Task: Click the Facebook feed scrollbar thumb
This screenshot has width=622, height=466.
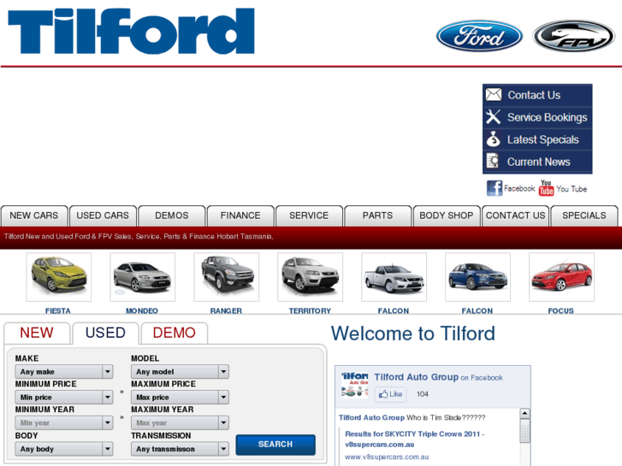Action: pyautogui.click(x=524, y=431)
